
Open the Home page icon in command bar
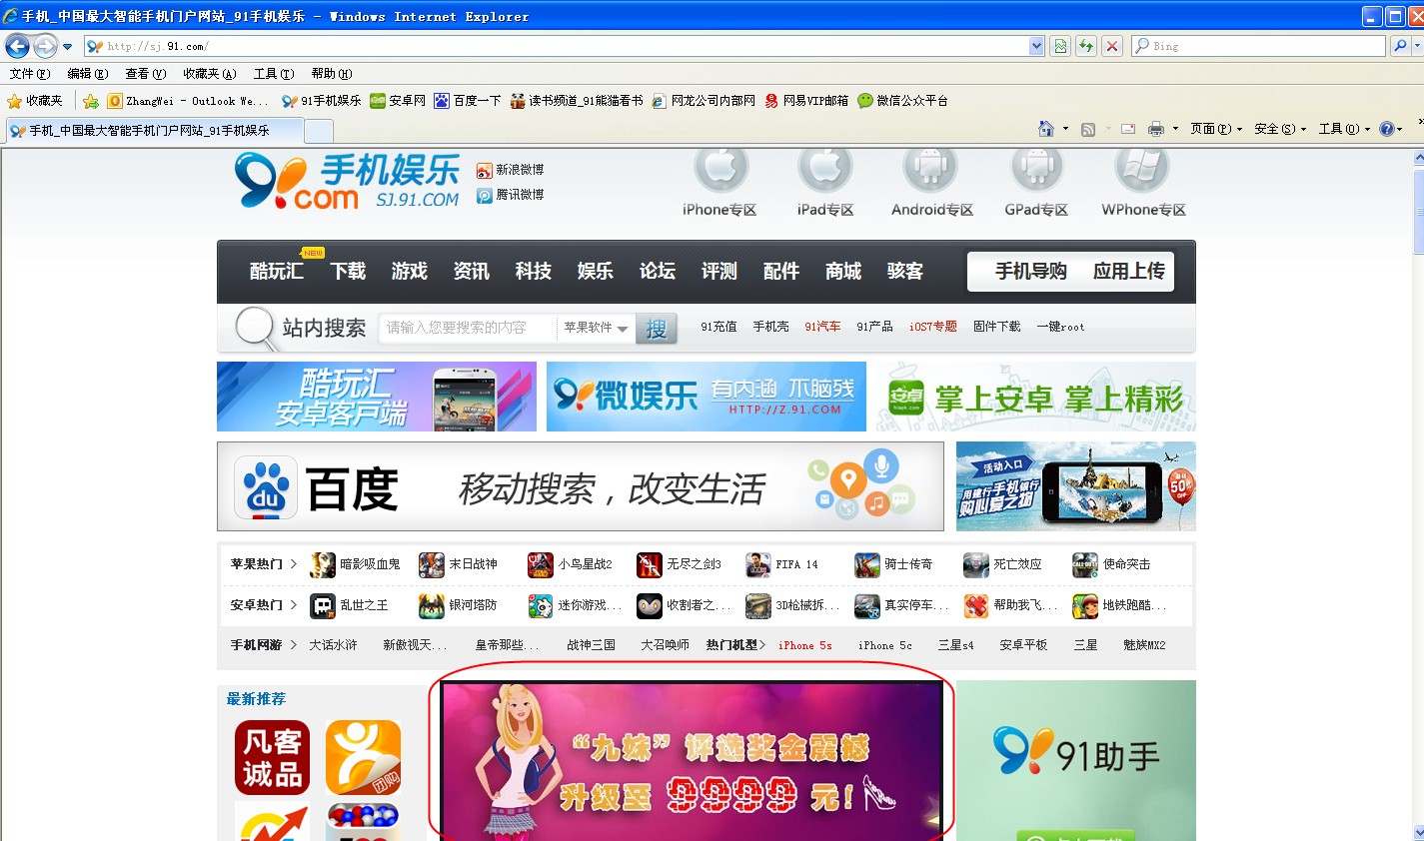coord(1046,129)
